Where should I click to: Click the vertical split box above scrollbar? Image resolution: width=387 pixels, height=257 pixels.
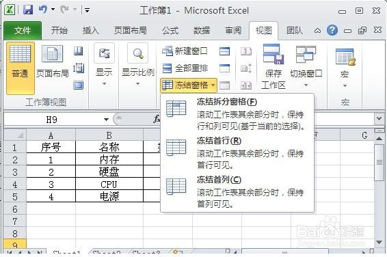pyautogui.click(x=379, y=131)
